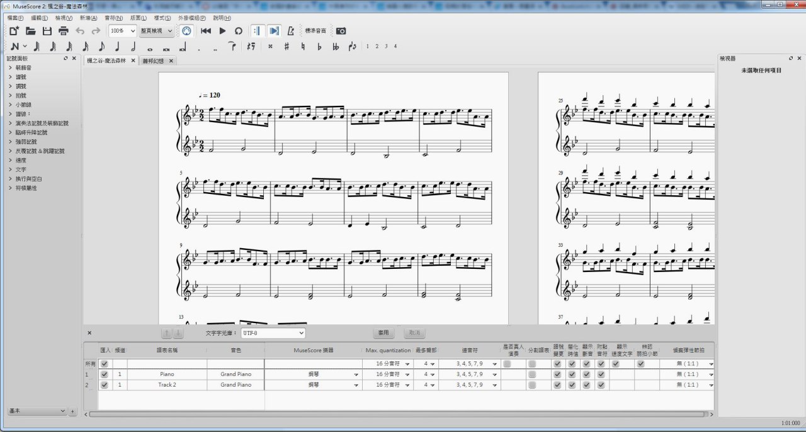Toggle loop playback icon
The width and height of the screenshot is (806, 432).
[x=239, y=31]
